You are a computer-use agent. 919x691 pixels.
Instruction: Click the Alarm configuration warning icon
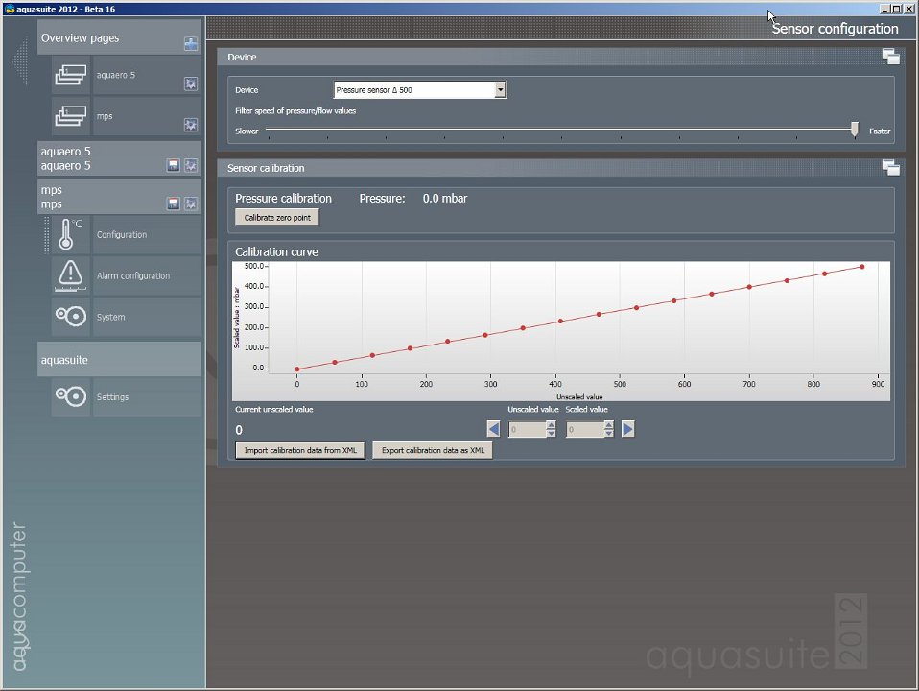tap(71, 275)
